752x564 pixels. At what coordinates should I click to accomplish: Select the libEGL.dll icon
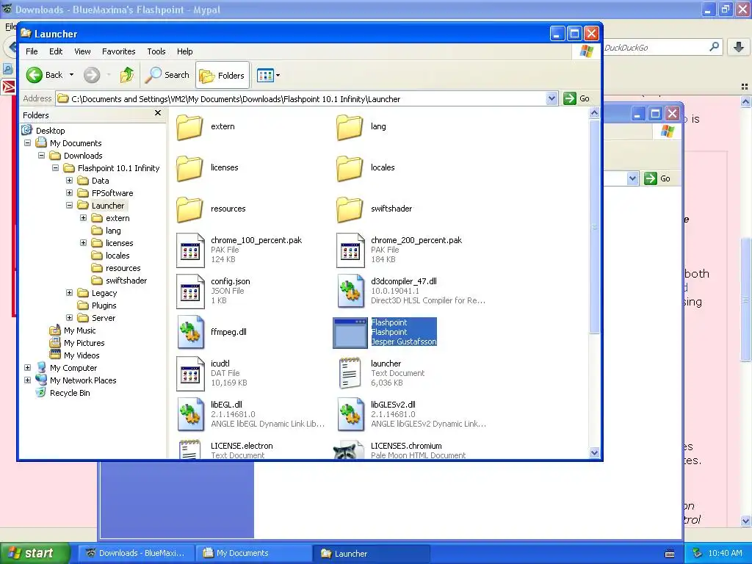point(190,414)
